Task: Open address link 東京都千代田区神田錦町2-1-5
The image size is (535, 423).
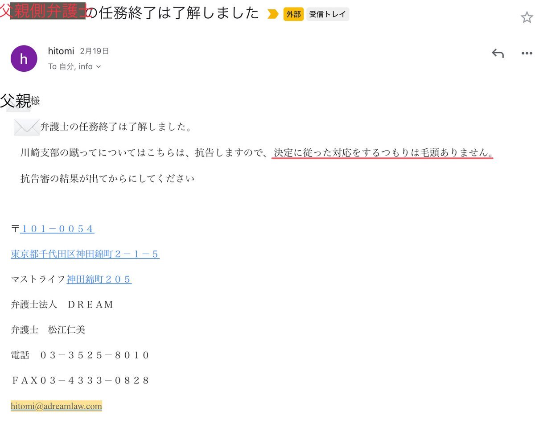Action: click(x=85, y=255)
